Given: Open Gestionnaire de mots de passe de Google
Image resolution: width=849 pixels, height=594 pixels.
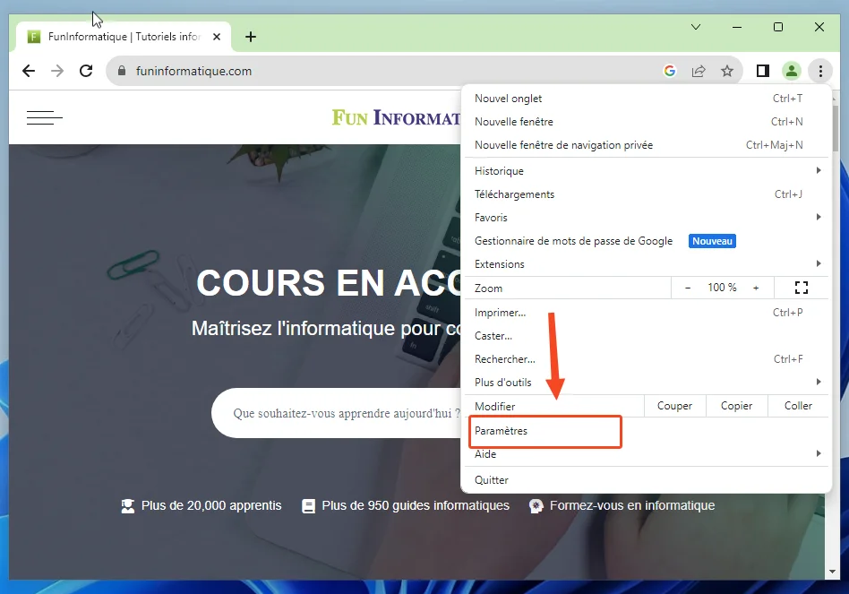Looking at the screenshot, I should click(645, 241).
